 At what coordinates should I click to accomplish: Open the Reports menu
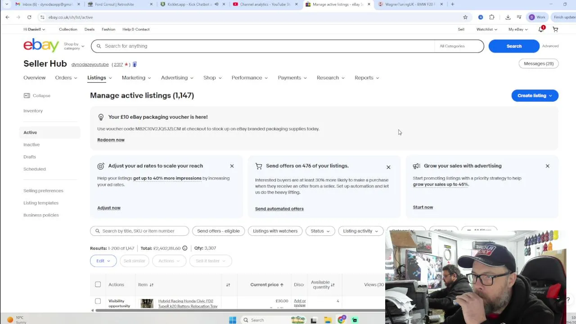coord(367,78)
